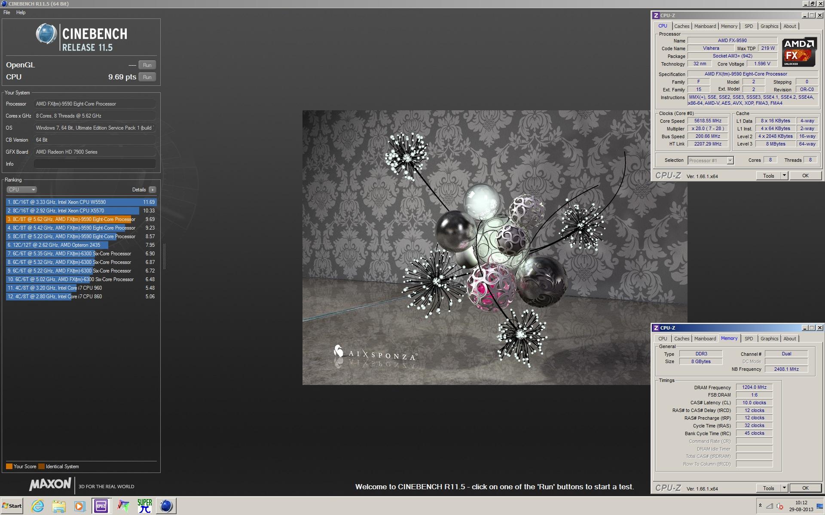This screenshot has width=825, height=515.
Task: Click the Cinebench sphere taskbar icon
Action: click(x=166, y=506)
